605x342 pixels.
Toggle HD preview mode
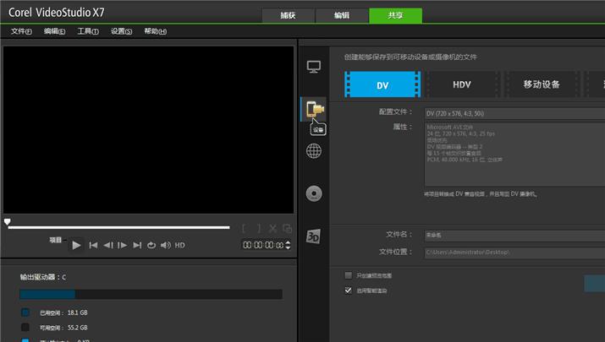[179, 245]
